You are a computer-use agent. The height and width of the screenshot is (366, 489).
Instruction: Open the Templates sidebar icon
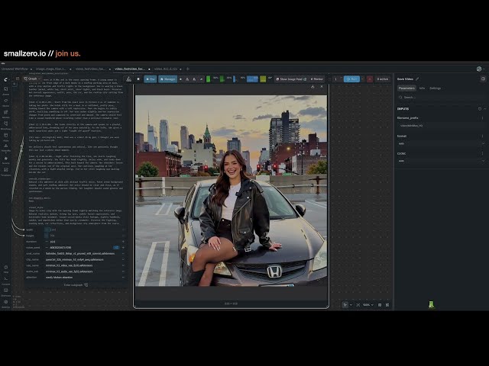pyautogui.click(x=5, y=171)
